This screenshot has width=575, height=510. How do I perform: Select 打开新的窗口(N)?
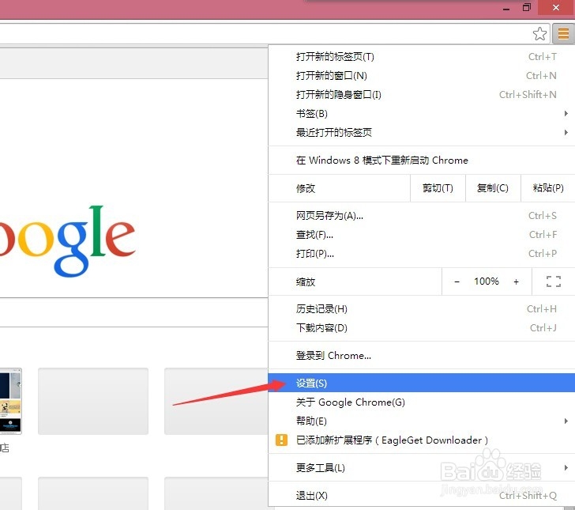422,76
